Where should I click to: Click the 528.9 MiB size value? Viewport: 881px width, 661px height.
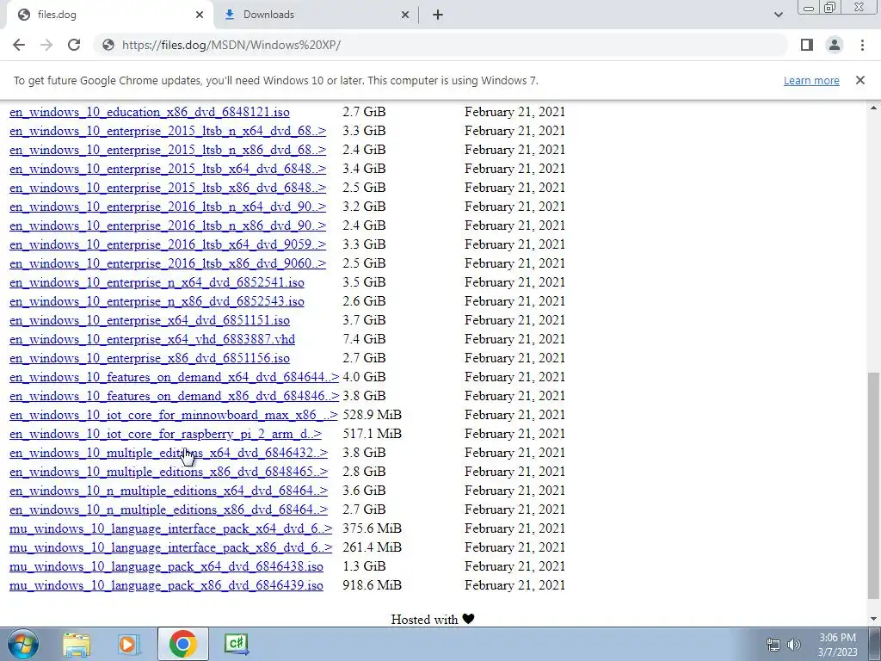372,415
